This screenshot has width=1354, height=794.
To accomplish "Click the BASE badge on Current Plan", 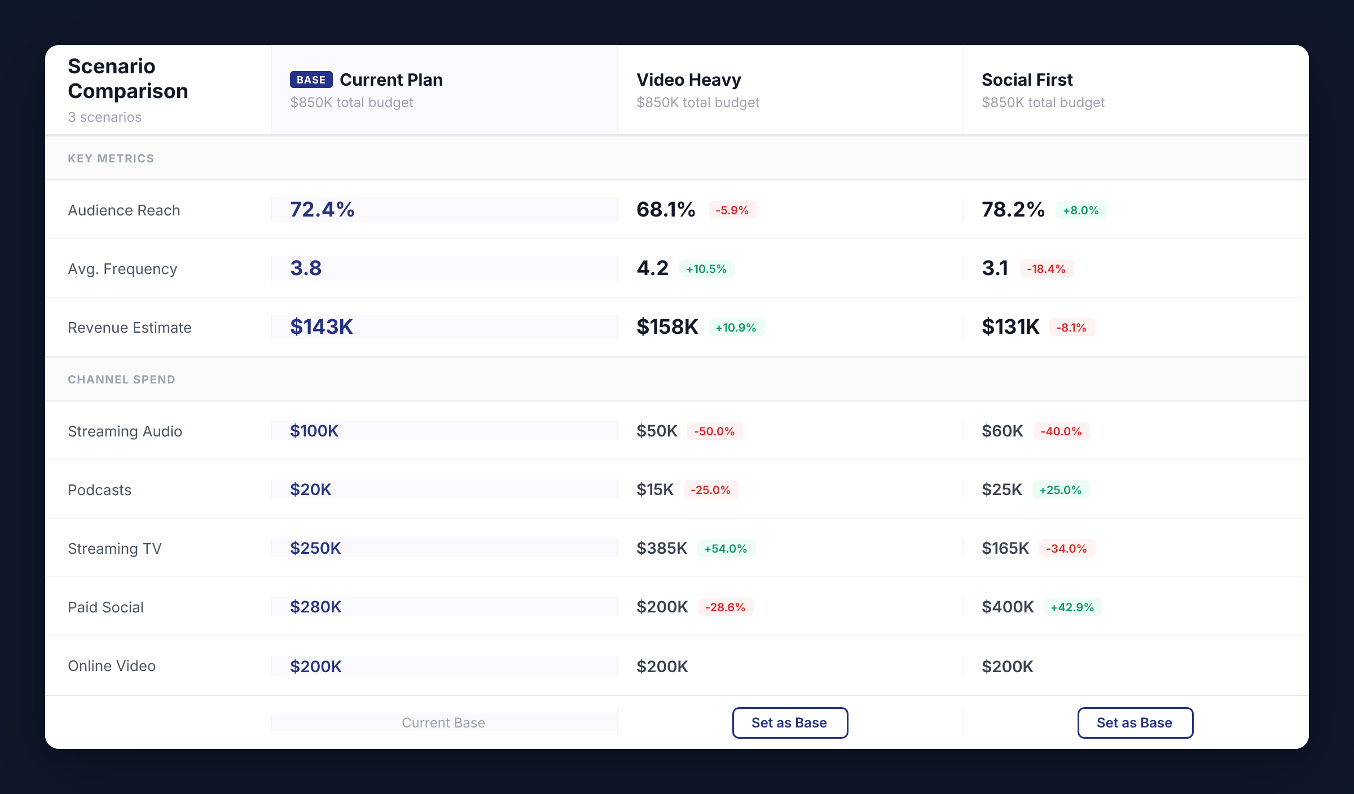I will pos(311,80).
